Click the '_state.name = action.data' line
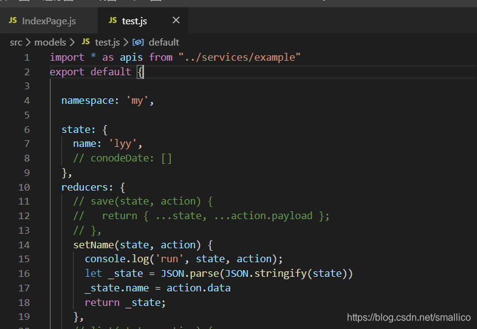 point(157,288)
